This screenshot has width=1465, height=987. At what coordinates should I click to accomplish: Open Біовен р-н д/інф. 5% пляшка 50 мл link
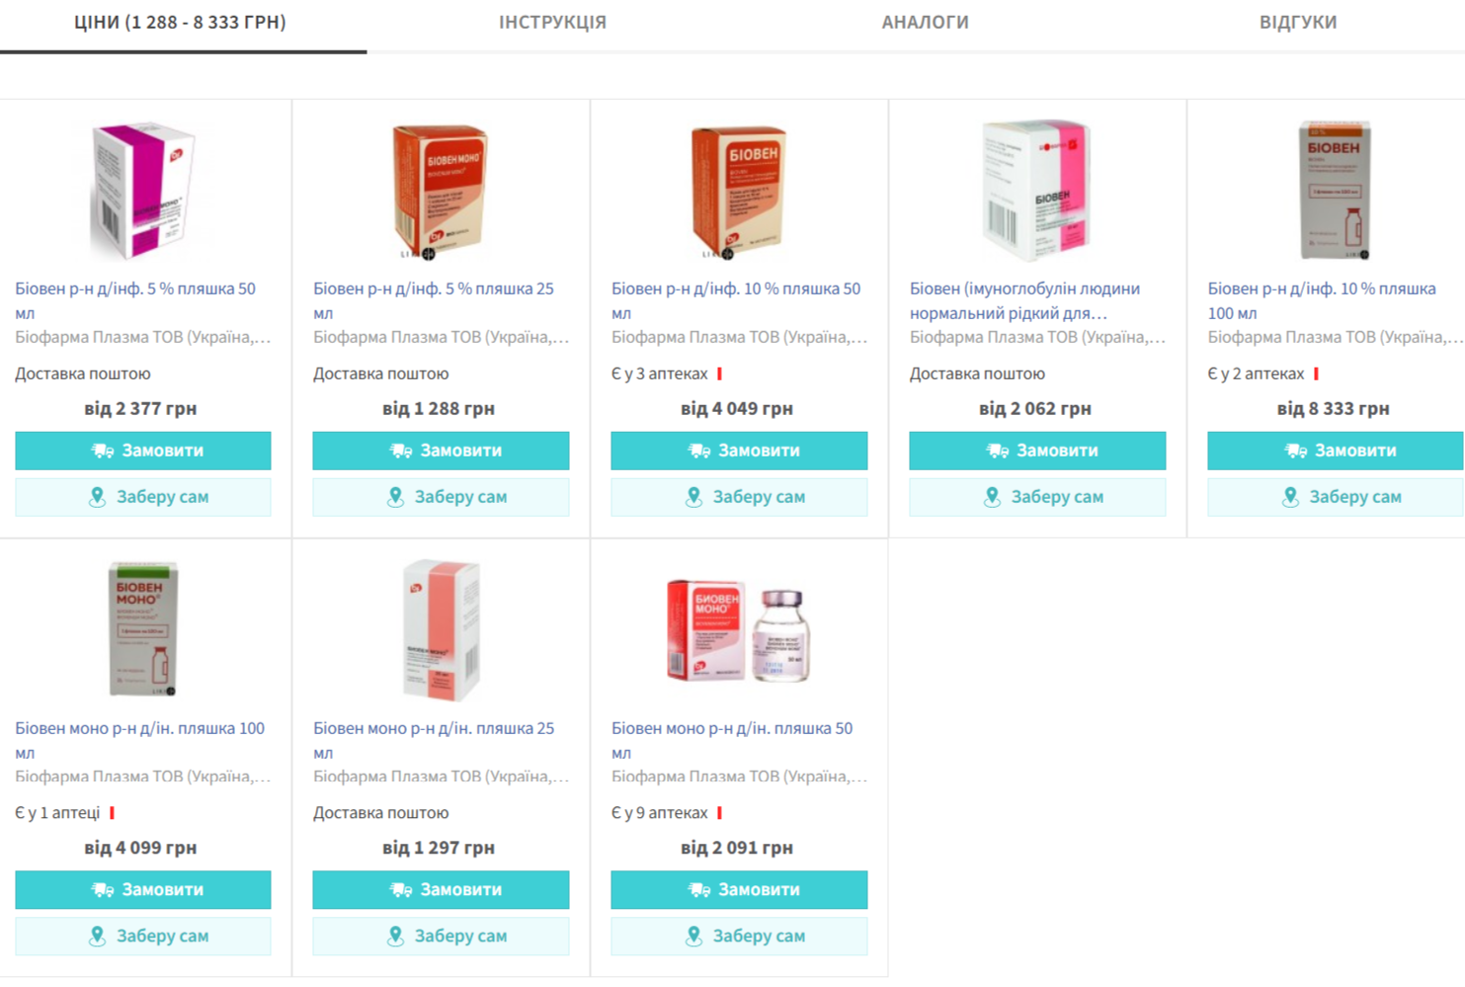tap(134, 289)
